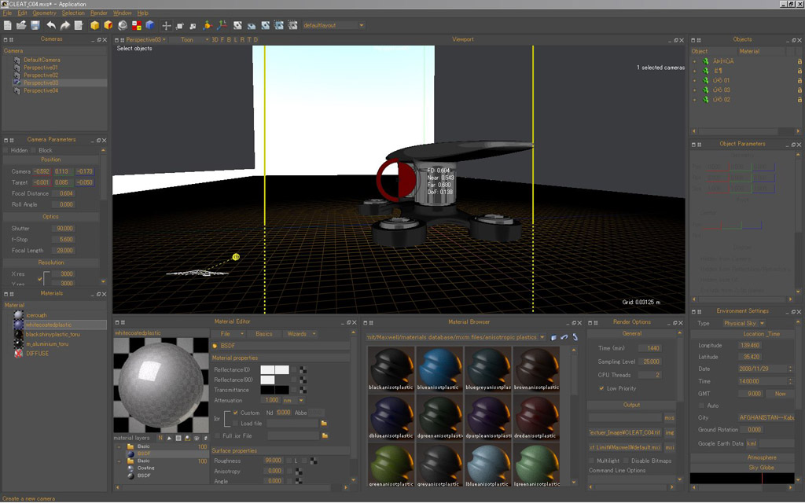Check the Multilight option
805x503 pixels.
(591, 461)
